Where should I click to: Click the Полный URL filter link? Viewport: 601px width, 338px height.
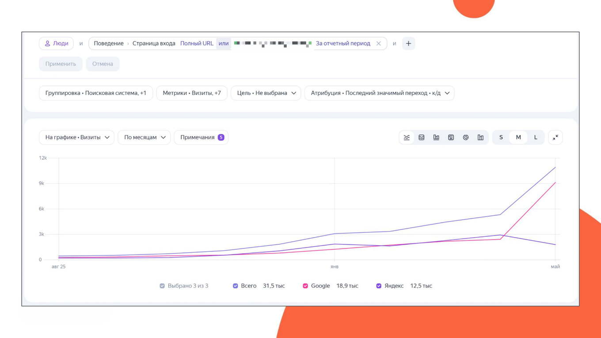tap(197, 43)
